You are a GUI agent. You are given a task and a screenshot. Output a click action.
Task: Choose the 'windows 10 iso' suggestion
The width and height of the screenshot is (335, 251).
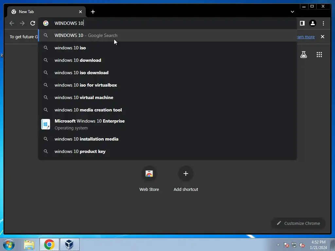167,48
